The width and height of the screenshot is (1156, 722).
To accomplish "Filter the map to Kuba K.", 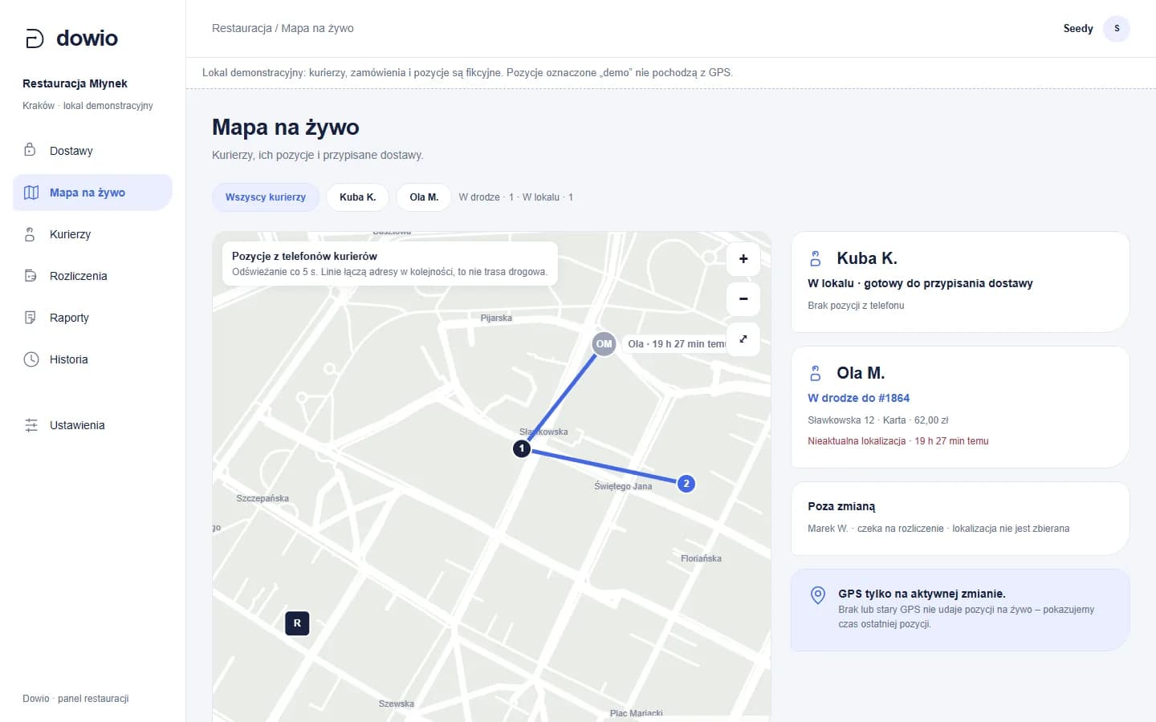I will 357,197.
